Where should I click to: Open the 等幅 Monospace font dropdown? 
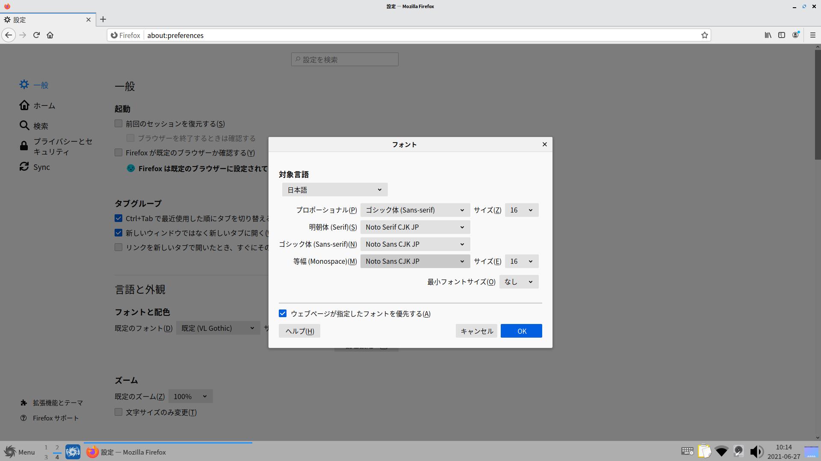tap(415, 261)
